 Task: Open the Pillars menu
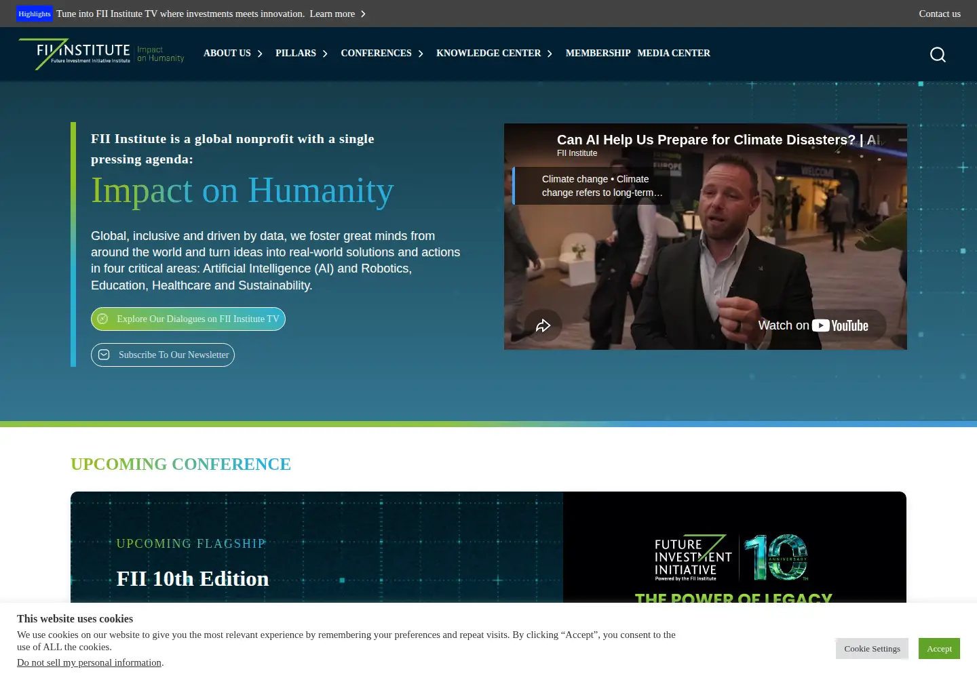(x=296, y=53)
